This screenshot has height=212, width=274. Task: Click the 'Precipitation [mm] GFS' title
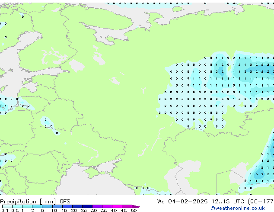tap(35, 202)
